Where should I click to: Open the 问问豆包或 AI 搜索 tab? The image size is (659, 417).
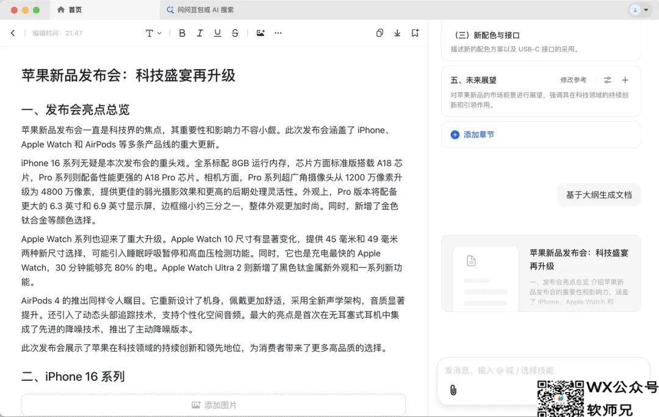point(200,10)
